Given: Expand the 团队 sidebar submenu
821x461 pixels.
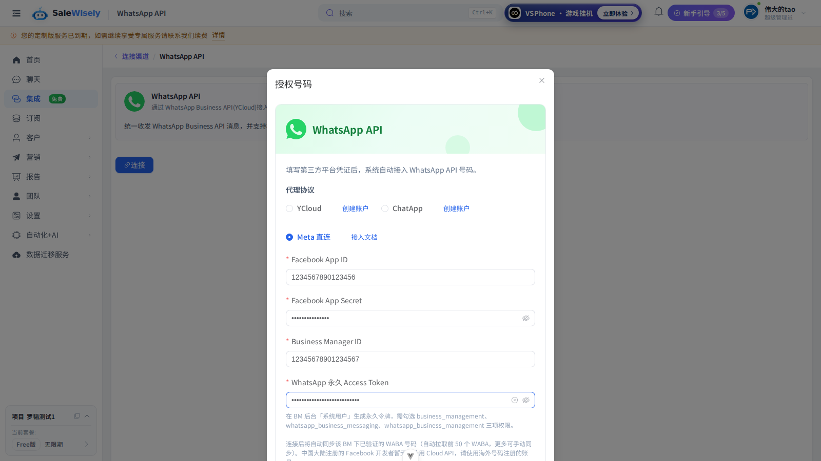Looking at the screenshot, I should [89, 196].
